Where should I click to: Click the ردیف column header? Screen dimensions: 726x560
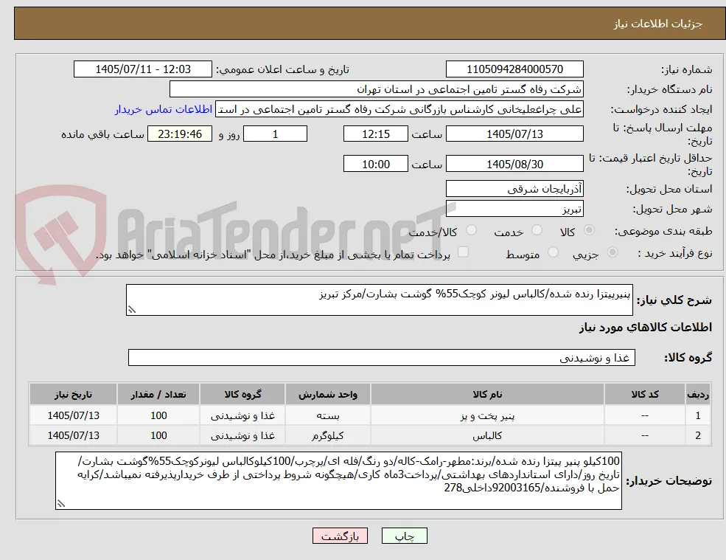[x=698, y=395]
